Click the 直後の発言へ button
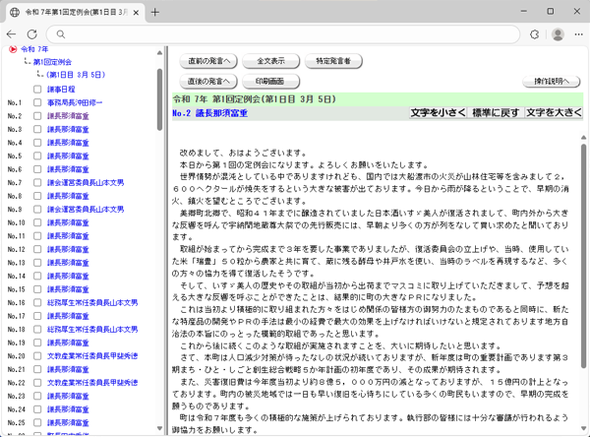 click(208, 82)
